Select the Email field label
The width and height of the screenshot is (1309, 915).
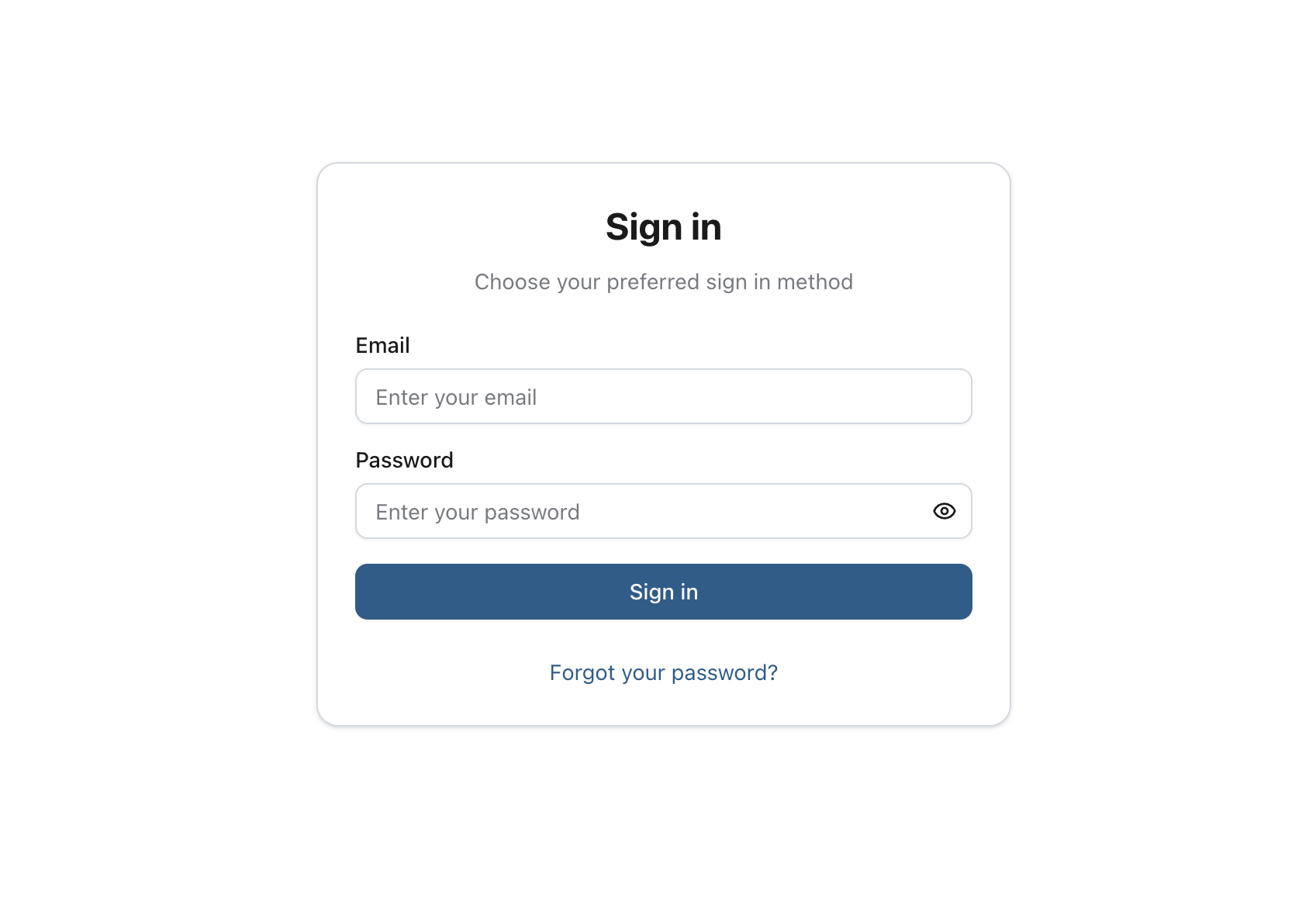pos(382,345)
